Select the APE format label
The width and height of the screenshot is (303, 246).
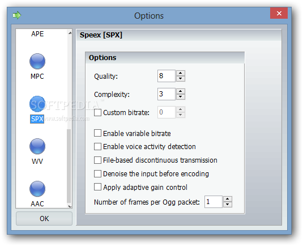coord(37,34)
